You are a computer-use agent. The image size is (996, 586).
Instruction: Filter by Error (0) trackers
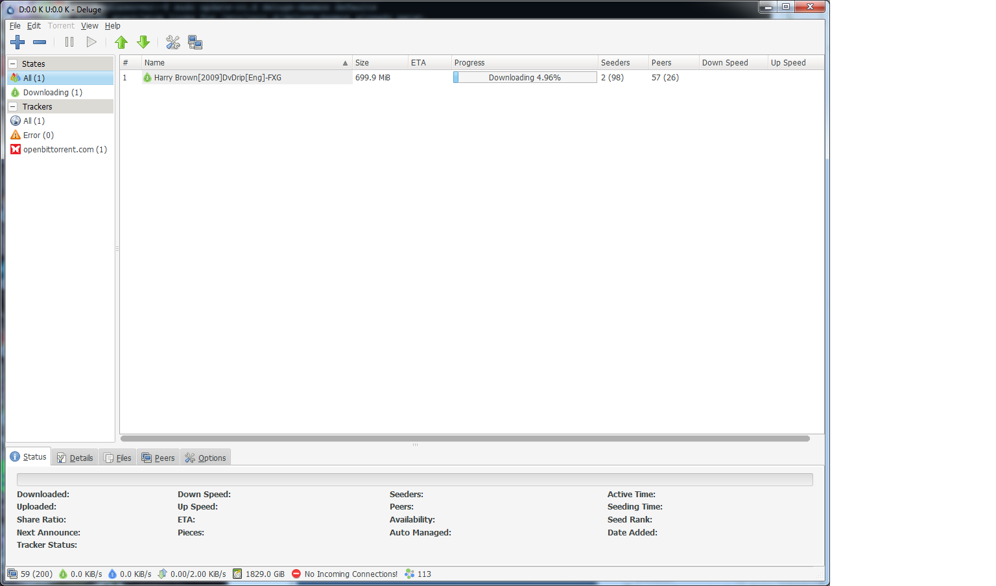pos(60,135)
